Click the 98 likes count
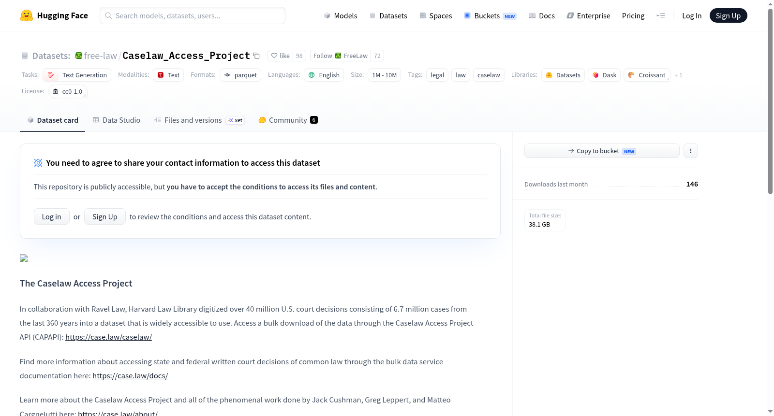The image size is (774, 416). pos(299,56)
